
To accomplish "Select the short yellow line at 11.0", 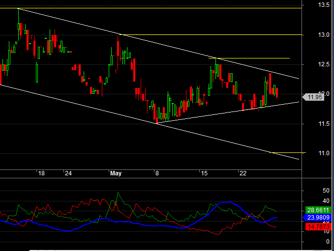I will click(288, 152).
